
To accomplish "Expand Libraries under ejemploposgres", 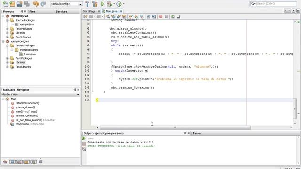I will point(8,62).
